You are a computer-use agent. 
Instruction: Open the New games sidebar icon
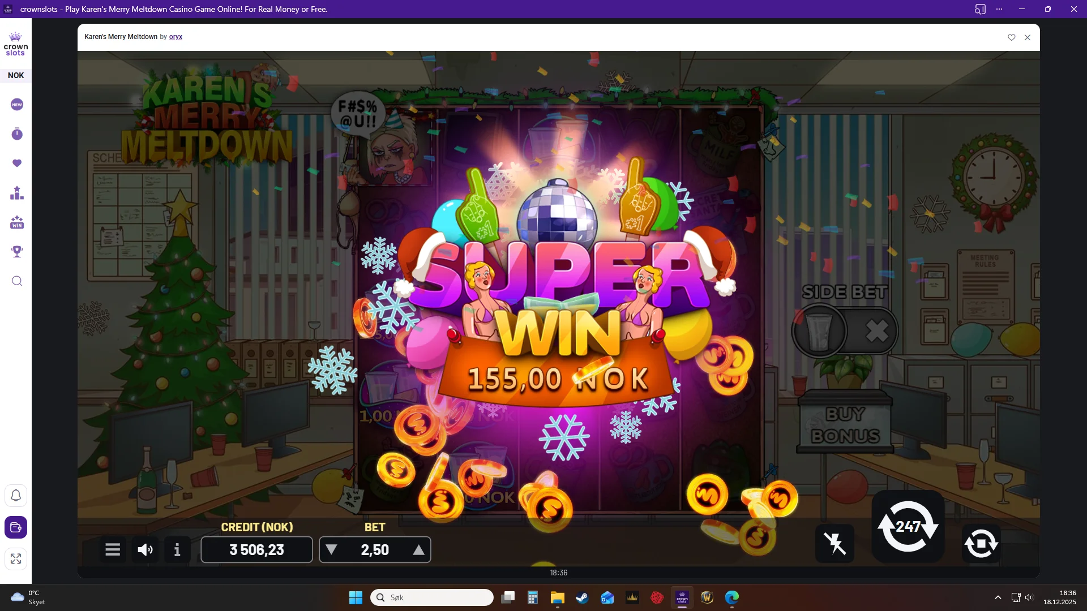click(17, 105)
